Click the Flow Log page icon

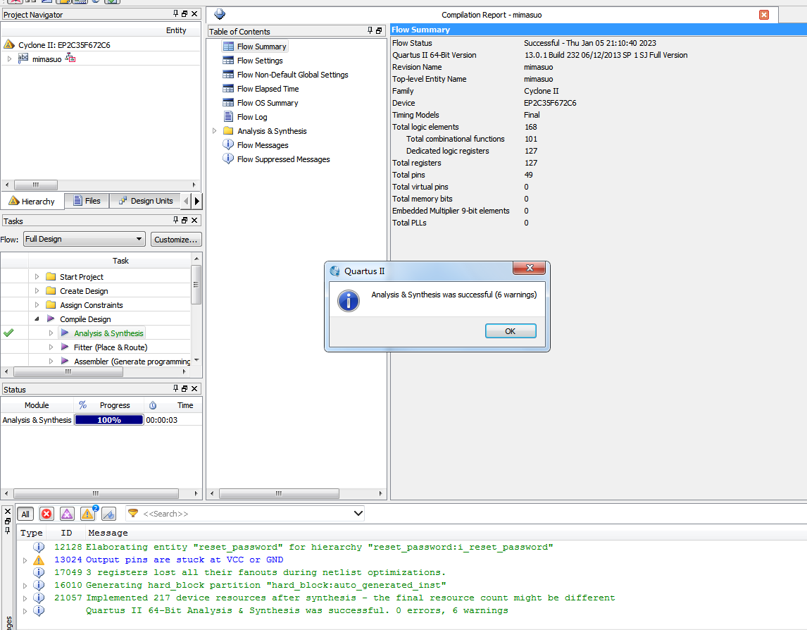pos(228,116)
